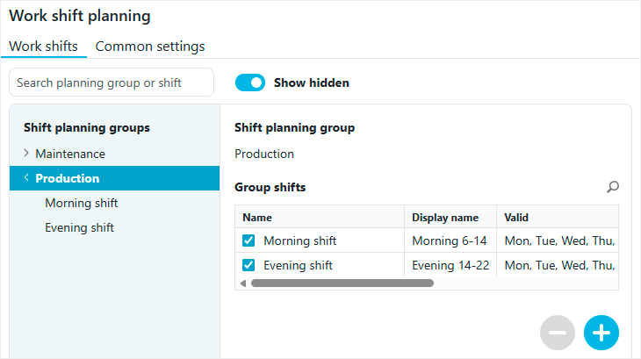Uncheck the Evening shift checkbox
This screenshot has width=641, height=359.
tap(248, 265)
